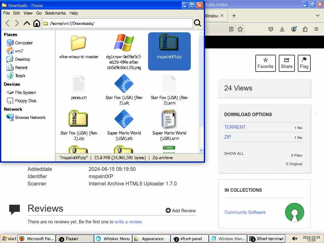Image resolution: width=324 pixels, height=243 pixels.
Task: Click the search magnifier icon in Thunar
Action: click(x=197, y=23)
